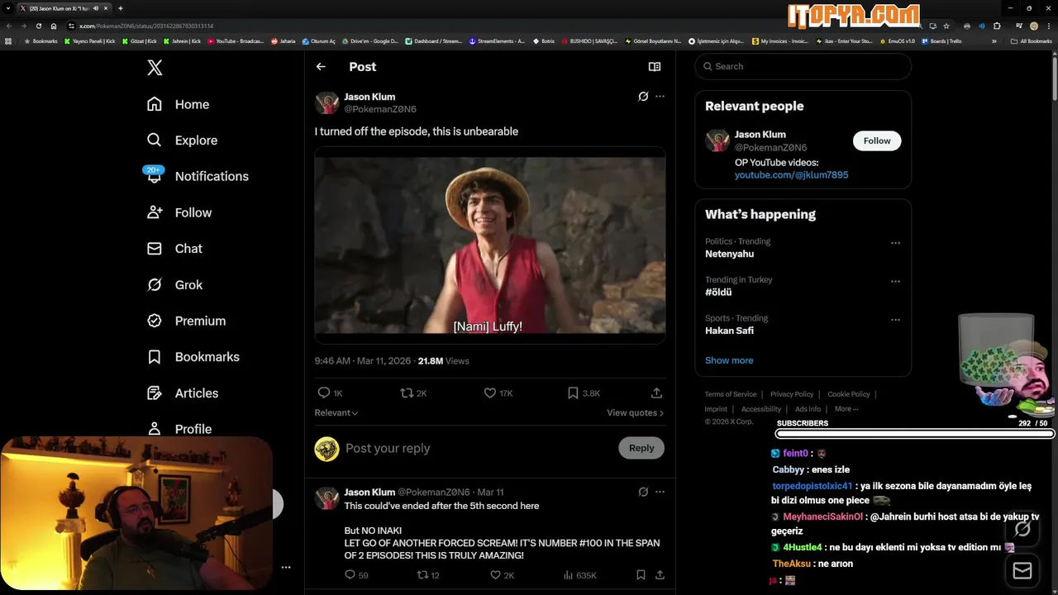The width and height of the screenshot is (1058, 595).
Task: Open the Luffy video thumbnail
Action: coord(490,245)
